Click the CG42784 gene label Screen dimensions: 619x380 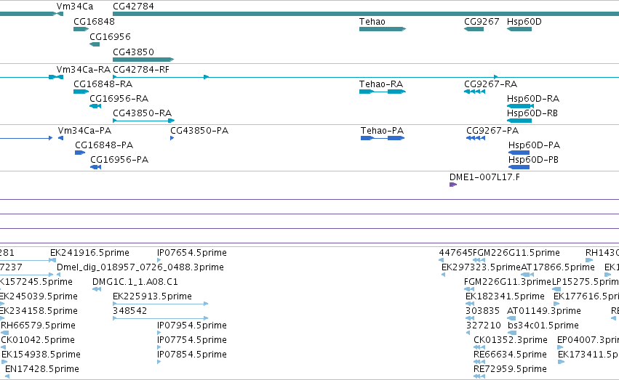coord(133,7)
